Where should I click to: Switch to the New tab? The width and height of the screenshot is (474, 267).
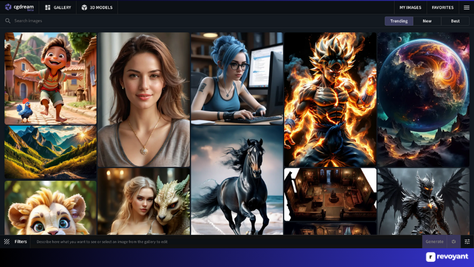click(427, 21)
